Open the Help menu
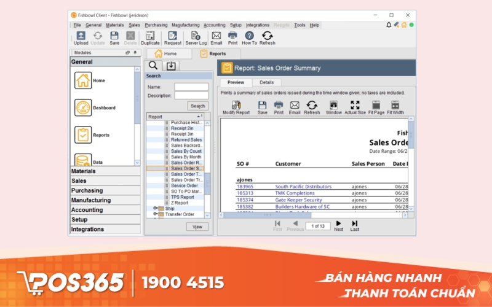492x307 pixels. click(314, 25)
